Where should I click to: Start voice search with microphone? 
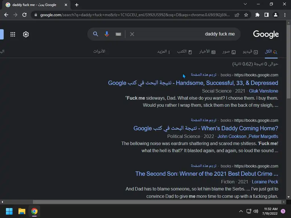107,34
